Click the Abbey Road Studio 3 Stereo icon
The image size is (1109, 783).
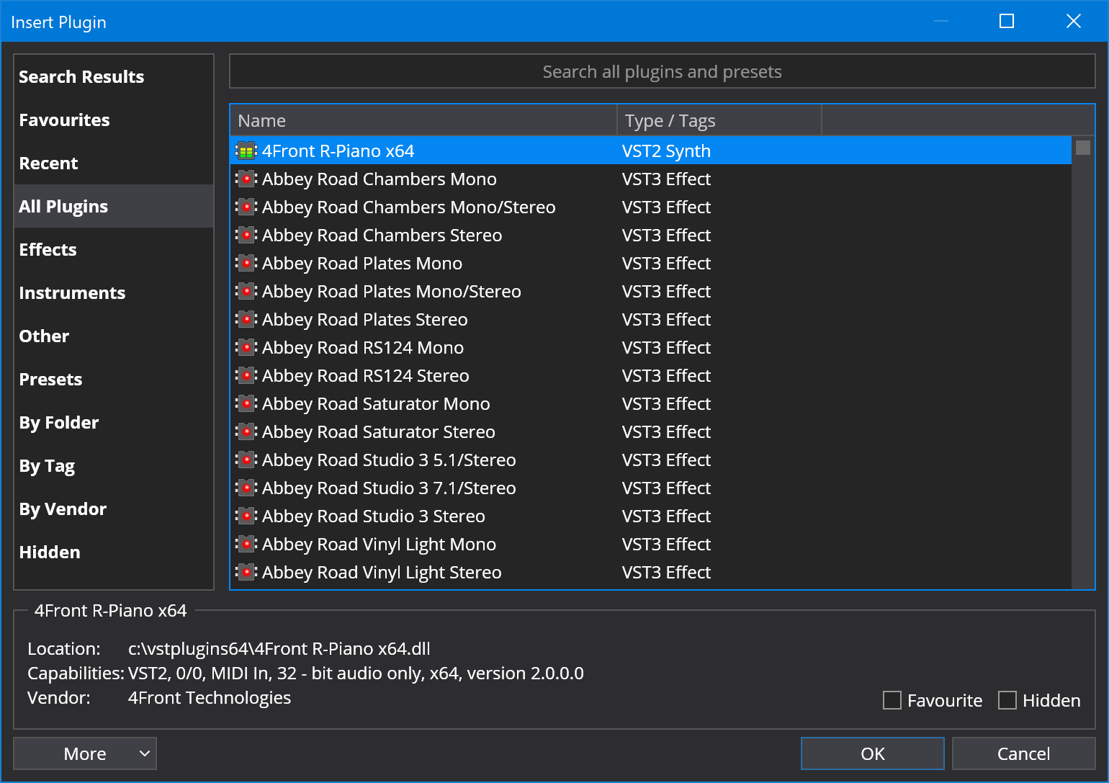(246, 516)
